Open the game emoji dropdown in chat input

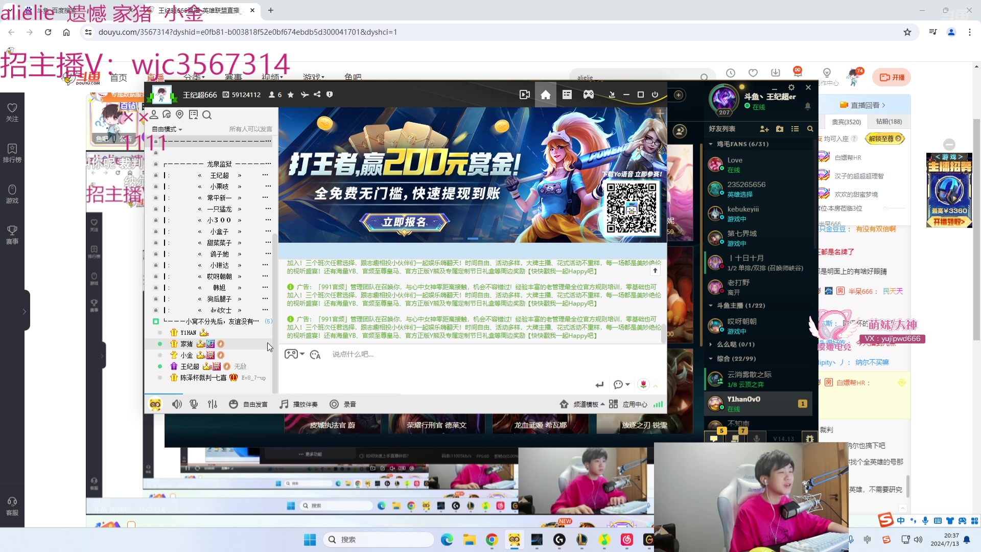coord(294,354)
